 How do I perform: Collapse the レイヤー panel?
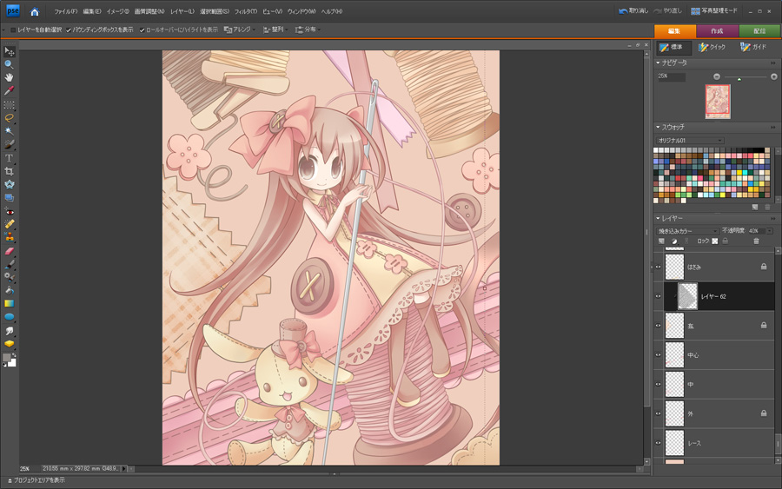tap(659, 218)
